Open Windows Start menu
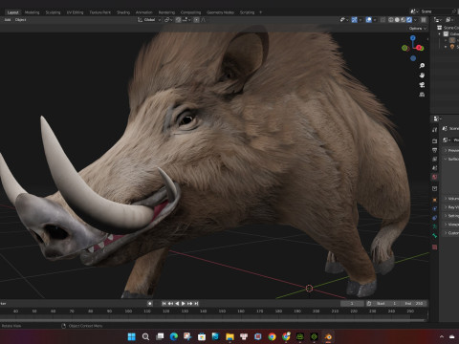The width and height of the screenshot is (459, 344). pos(131,336)
